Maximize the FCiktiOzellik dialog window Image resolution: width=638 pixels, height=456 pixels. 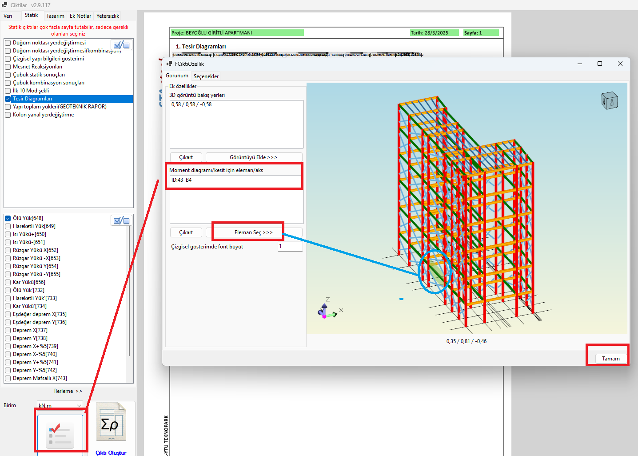(x=600, y=64)
